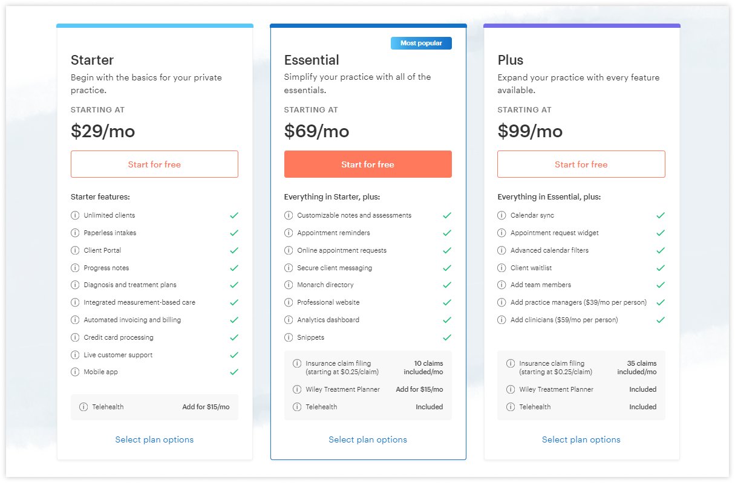Click the info icon next to Client waitlist
This screenshot has width=735, height=483.
(x=501, y=268)
